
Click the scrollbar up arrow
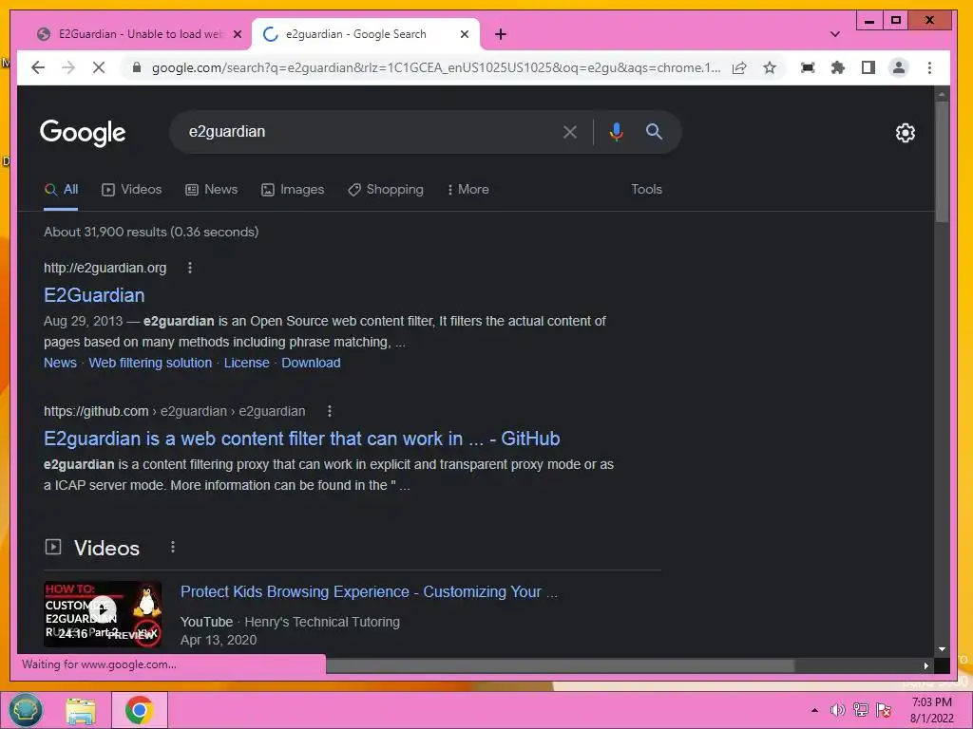tap(942, 94)
